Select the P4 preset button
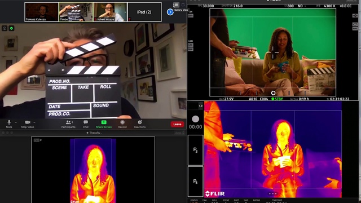The image size is (361, 203). coord(196,182)
